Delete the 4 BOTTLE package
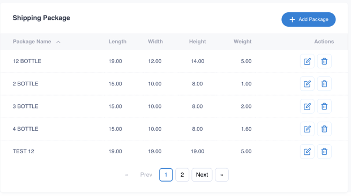 pyautogui.click(x=324, y=129)
